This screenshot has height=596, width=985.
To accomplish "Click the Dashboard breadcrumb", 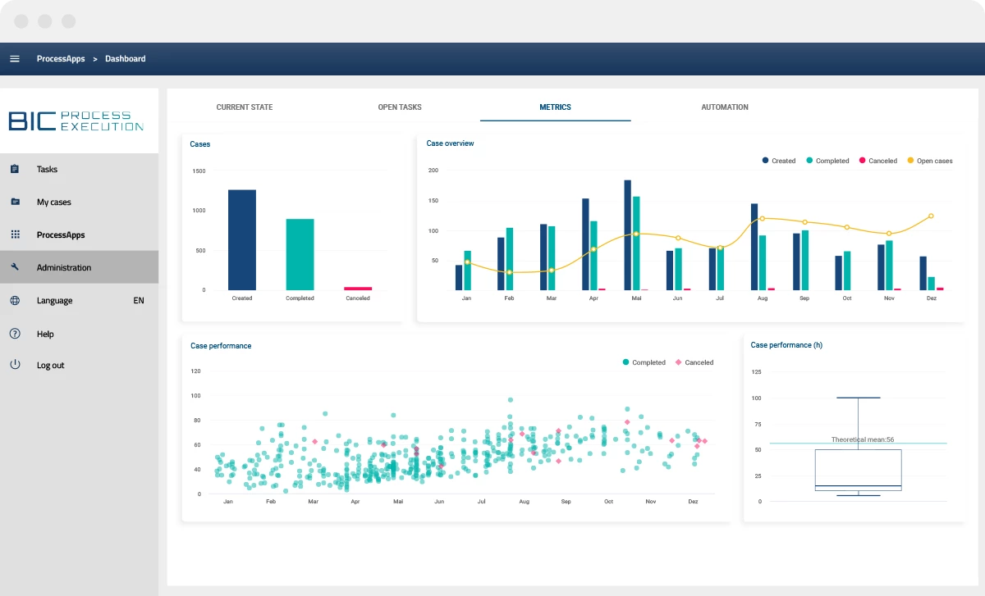I will click(126, 59).
